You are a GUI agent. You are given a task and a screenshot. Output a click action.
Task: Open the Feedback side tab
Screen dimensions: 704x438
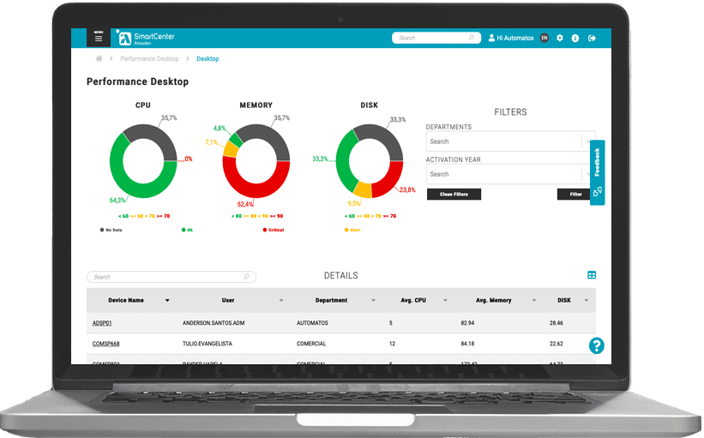point(597,171)
